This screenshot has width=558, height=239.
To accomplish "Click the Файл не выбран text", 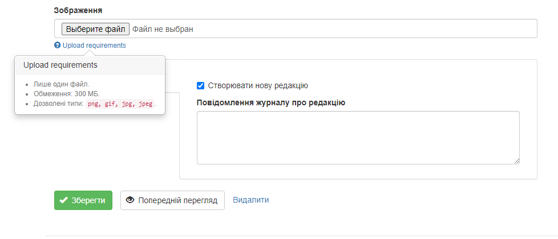I will point(163,29).
